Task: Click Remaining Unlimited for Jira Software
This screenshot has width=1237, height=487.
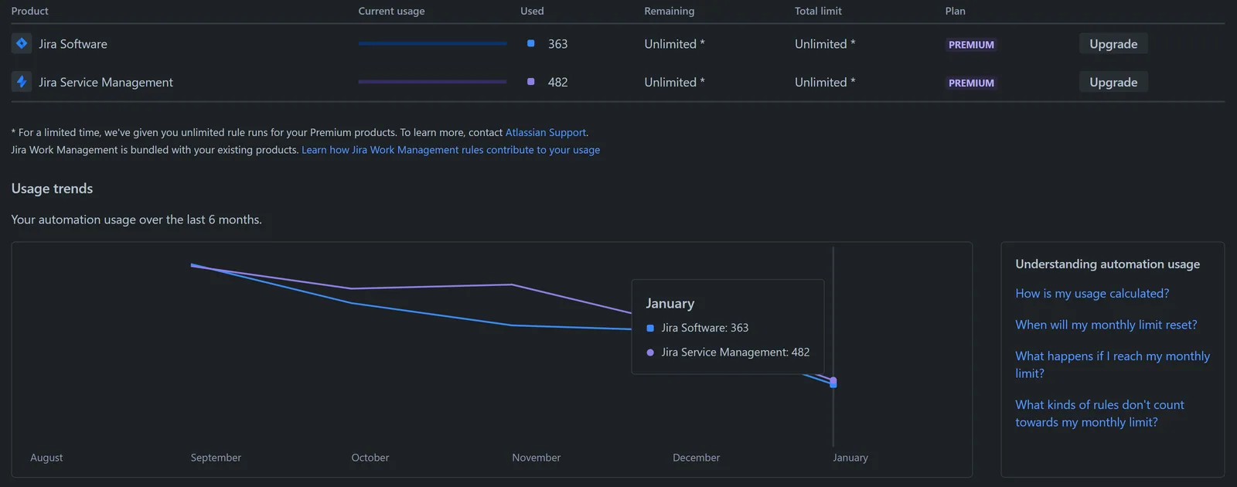Action: click(674, 44)
